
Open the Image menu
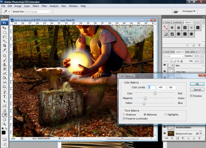point(18,6)
